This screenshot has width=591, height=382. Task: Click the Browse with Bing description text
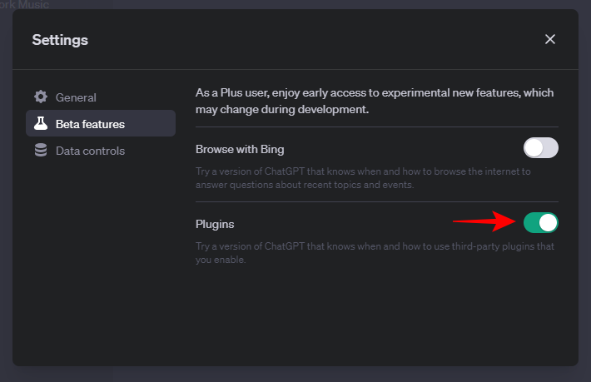(363, 177)
